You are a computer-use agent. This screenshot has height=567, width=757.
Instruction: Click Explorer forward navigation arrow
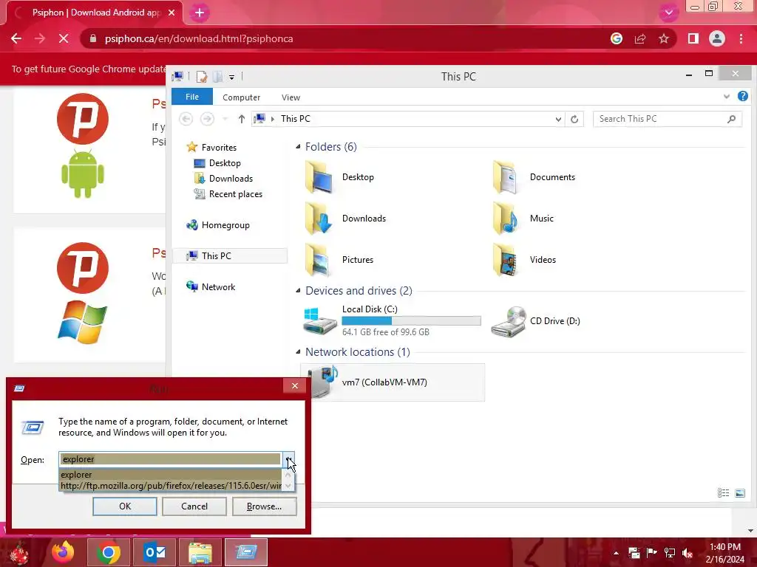click(x=207, y=119)
